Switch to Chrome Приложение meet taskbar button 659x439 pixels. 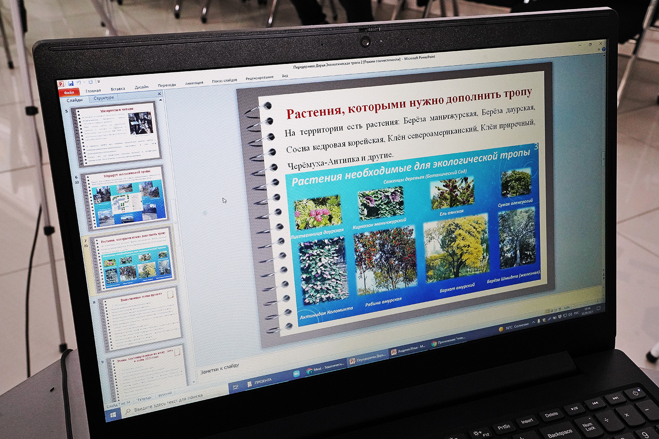448,341
